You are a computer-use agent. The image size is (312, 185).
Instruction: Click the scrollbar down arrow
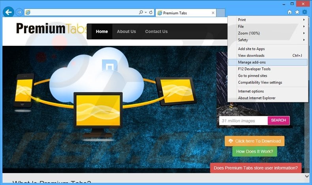pyautogui.click(x=307, y=176)
